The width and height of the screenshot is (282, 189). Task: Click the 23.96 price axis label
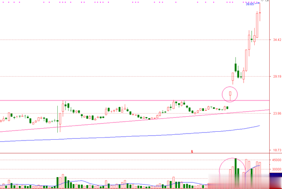[277, 113]
